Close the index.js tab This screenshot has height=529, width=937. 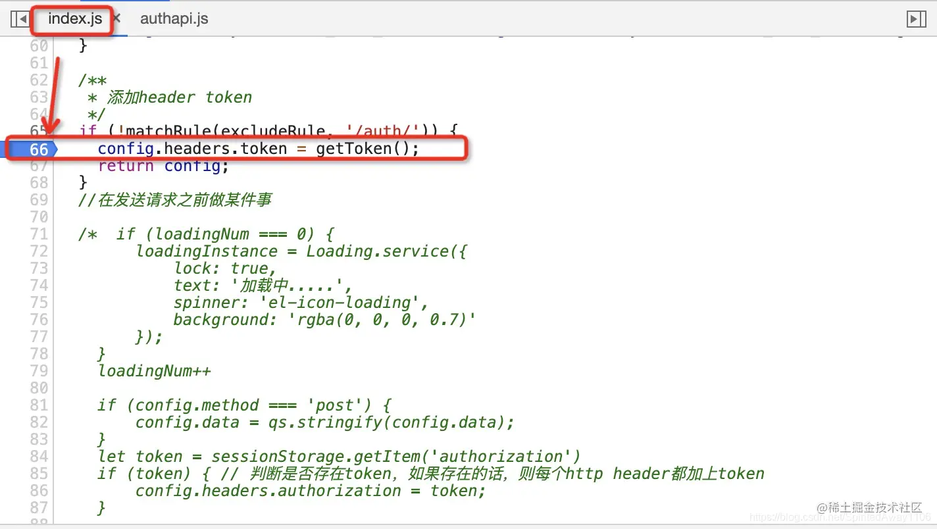tap(116, 18)
